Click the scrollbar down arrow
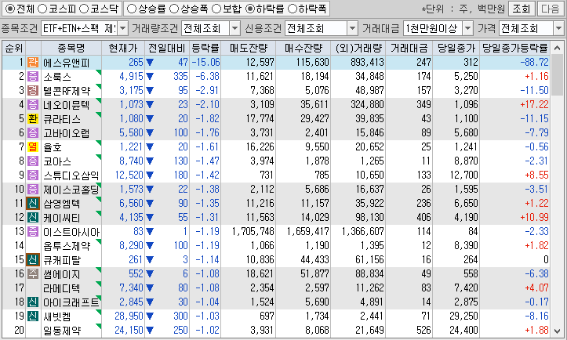Image resolution: width=567 pixels, height=340 pixels. (558, 331)
